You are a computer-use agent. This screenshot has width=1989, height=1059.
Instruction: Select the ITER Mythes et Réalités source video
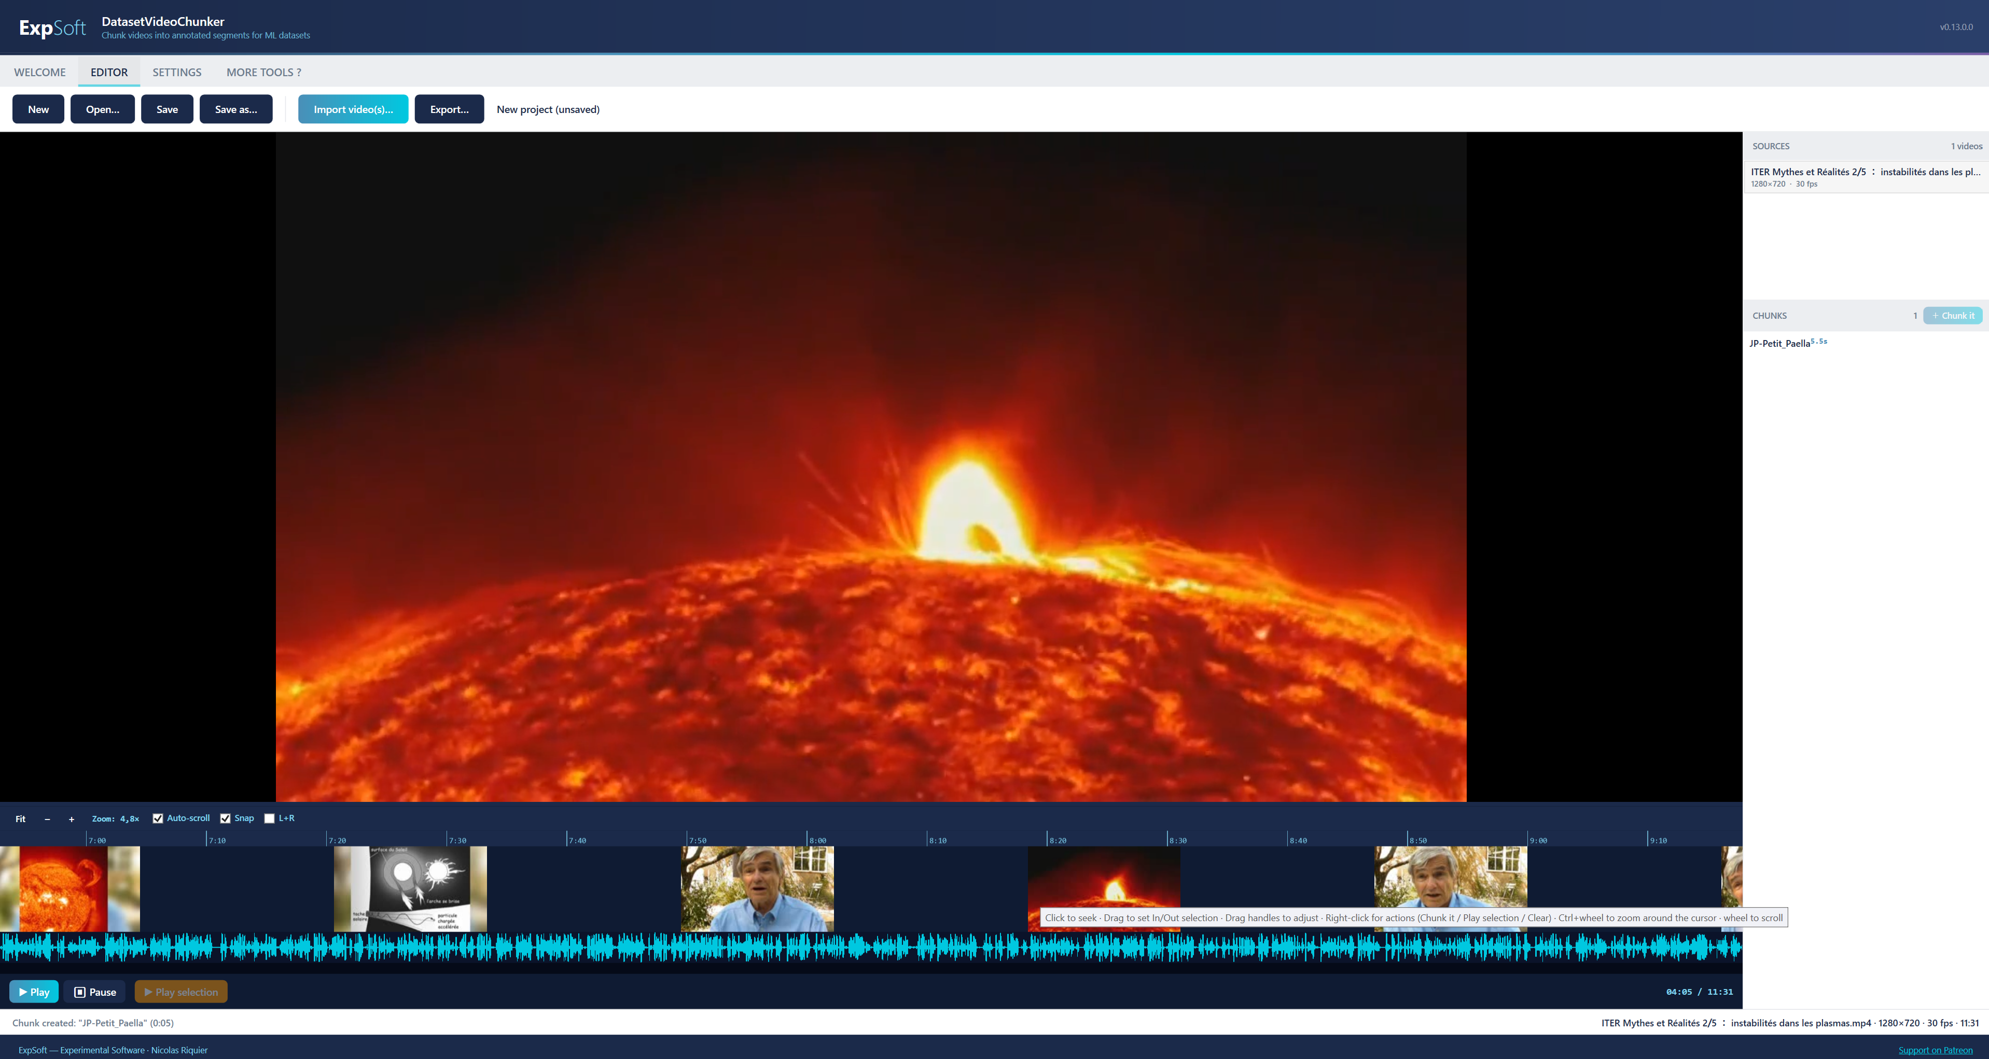pyautogui.click(x=1866, y=177)
